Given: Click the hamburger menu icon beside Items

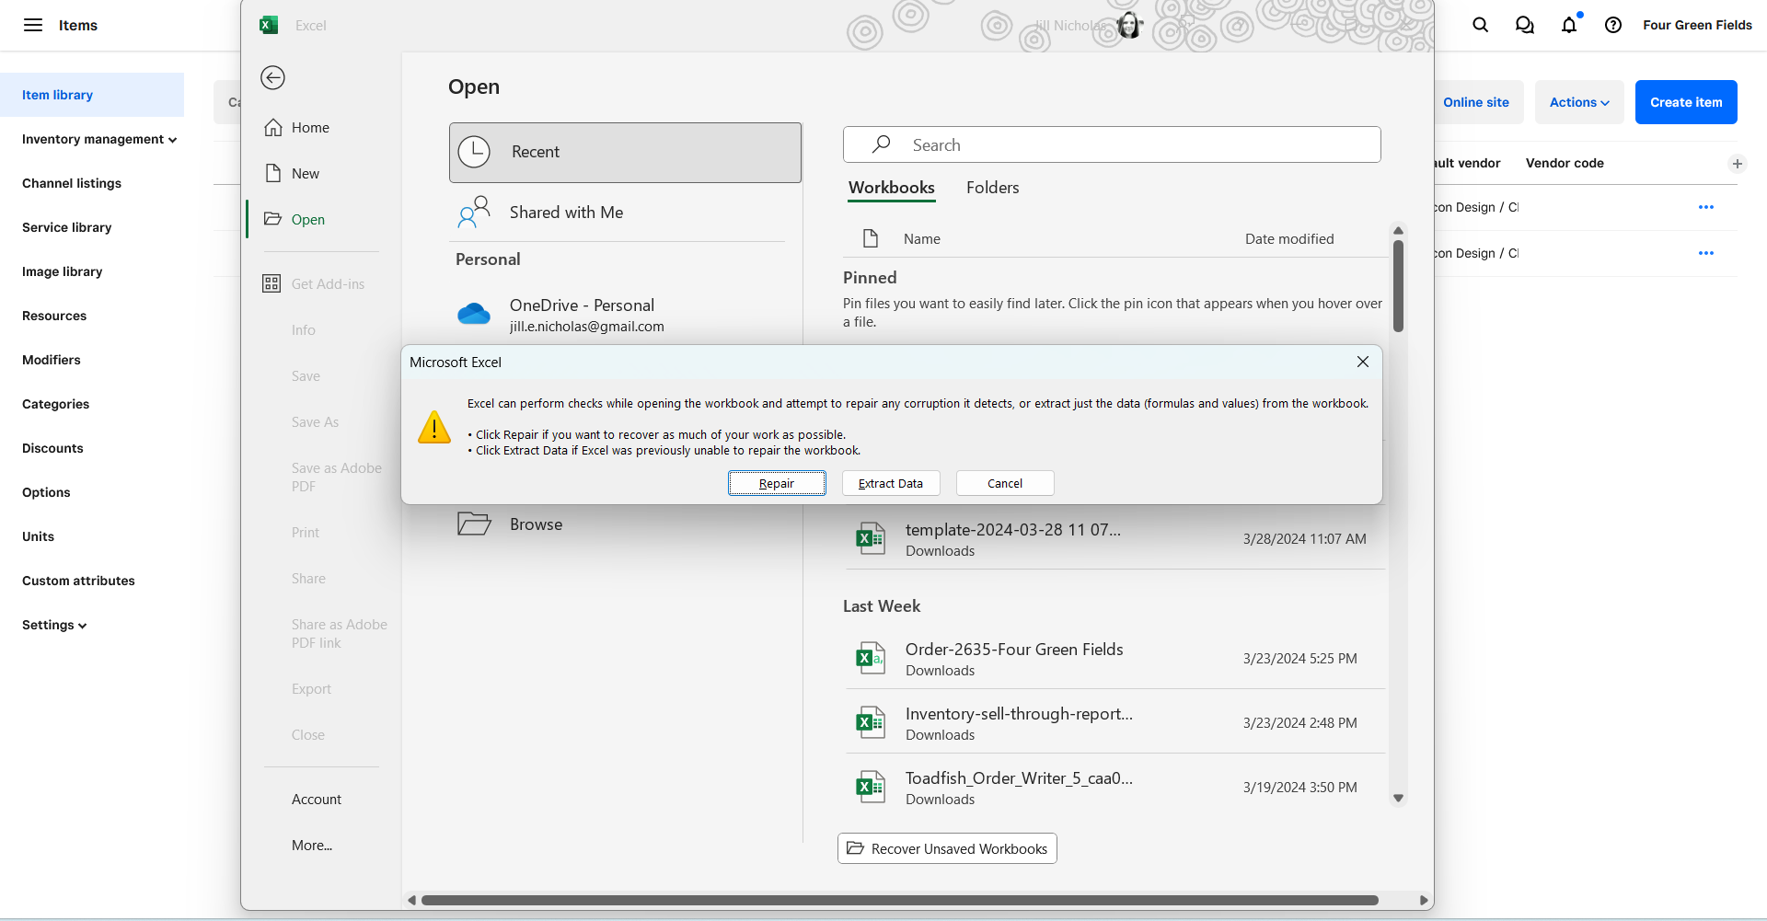Looking at the screenshot, I should [x=33, y=25].
